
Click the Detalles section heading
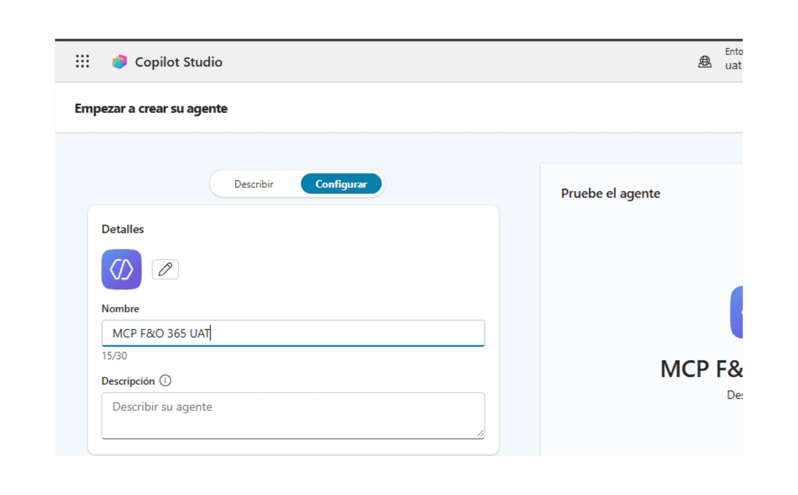[x=123, y=229]
